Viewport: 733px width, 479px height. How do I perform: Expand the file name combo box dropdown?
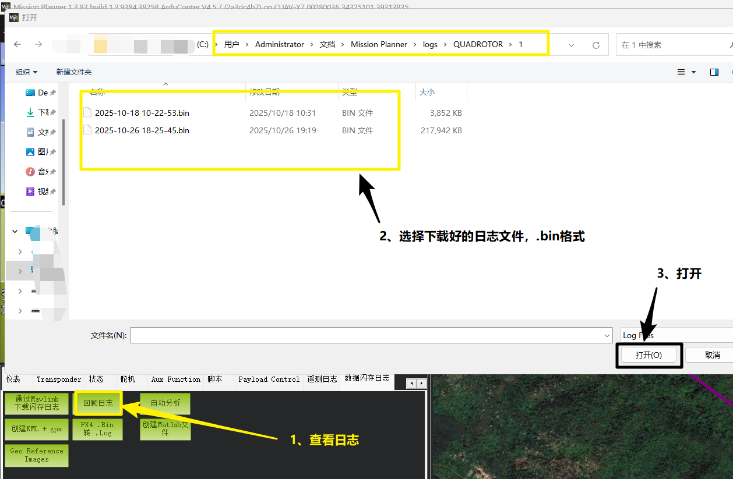pos(608,335)
